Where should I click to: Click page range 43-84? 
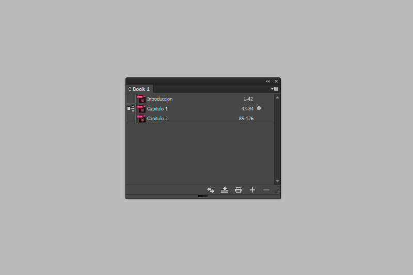pyautogui.click(x=247, y=109)
